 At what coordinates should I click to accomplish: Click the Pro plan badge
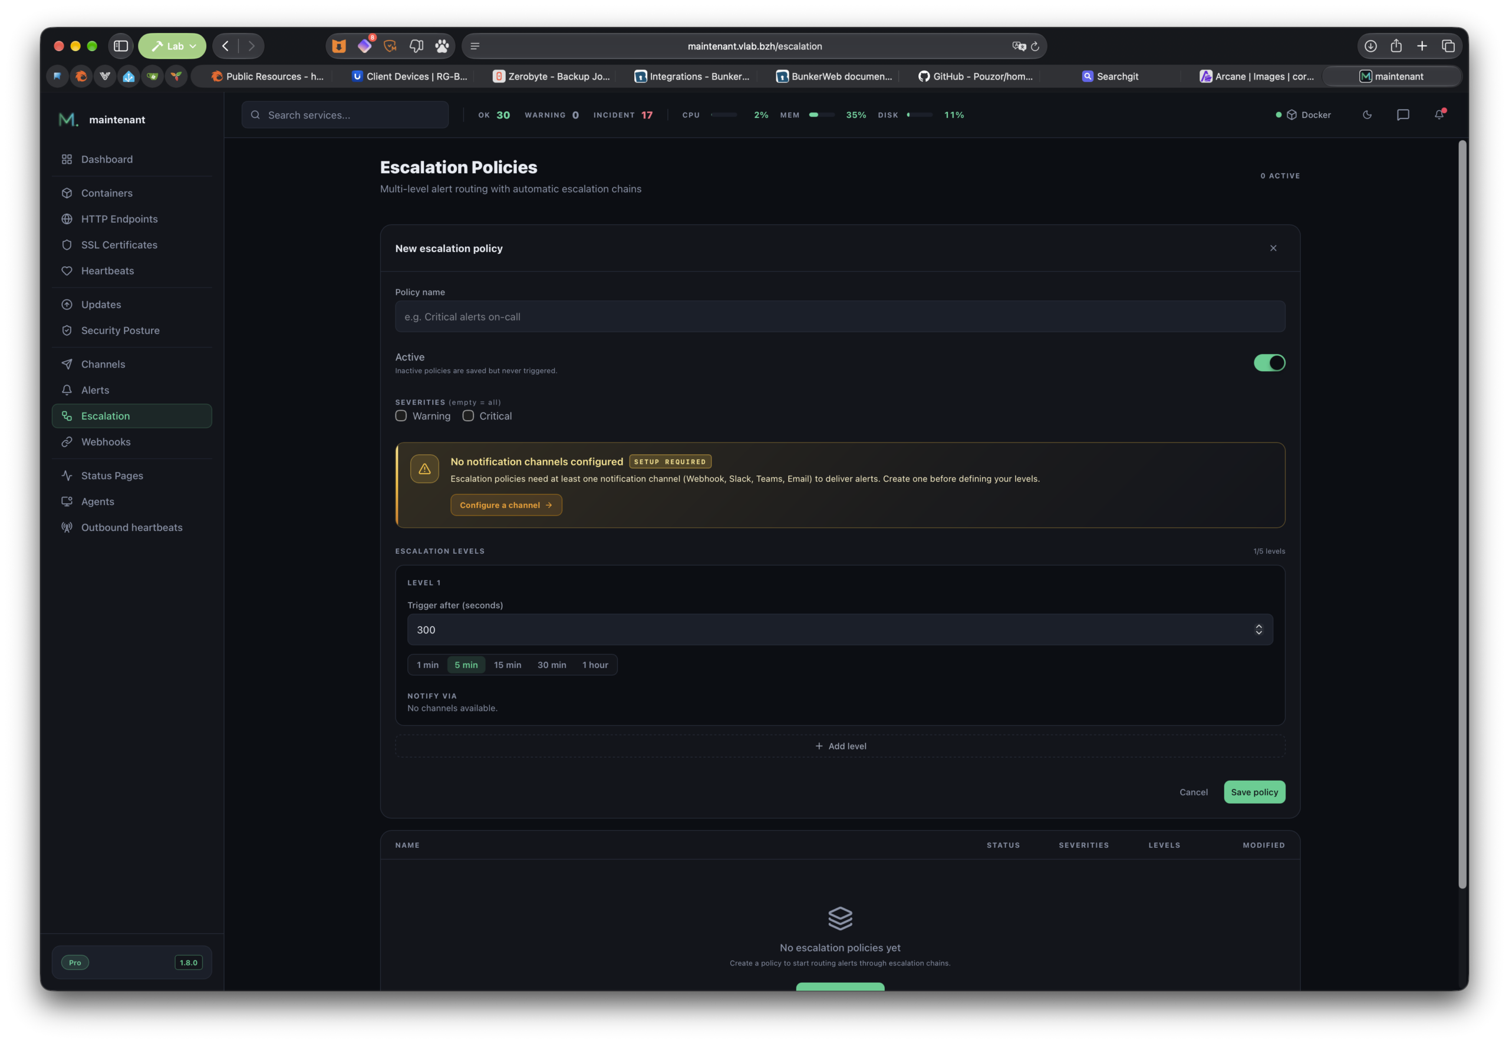[75, 962]
